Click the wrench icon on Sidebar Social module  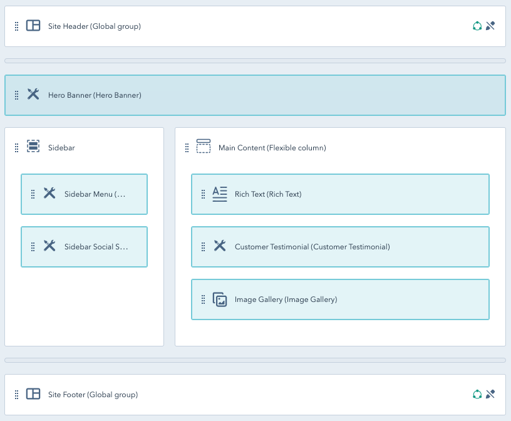click(49, 246)
